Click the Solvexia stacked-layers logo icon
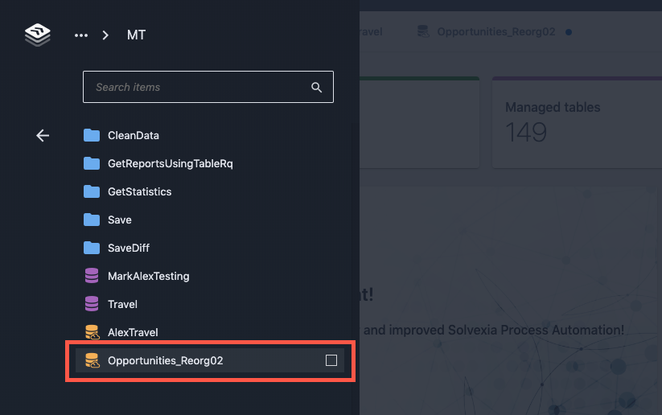 click(x=37, y=35)
